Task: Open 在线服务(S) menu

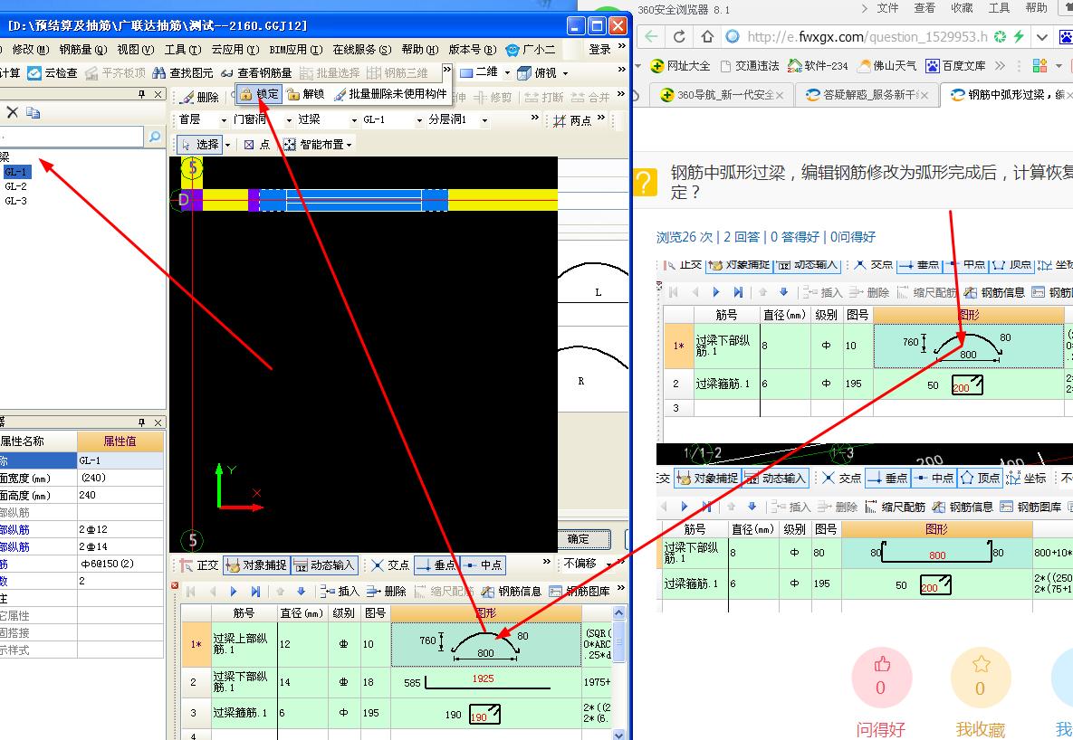Action: tap(362, 49)
